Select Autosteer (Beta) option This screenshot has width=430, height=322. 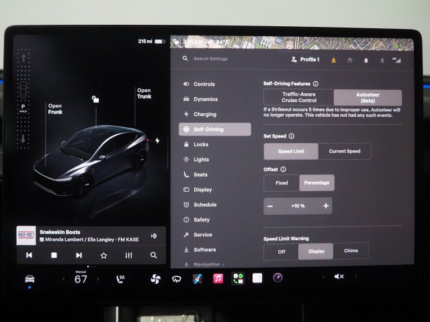[368, 98]
